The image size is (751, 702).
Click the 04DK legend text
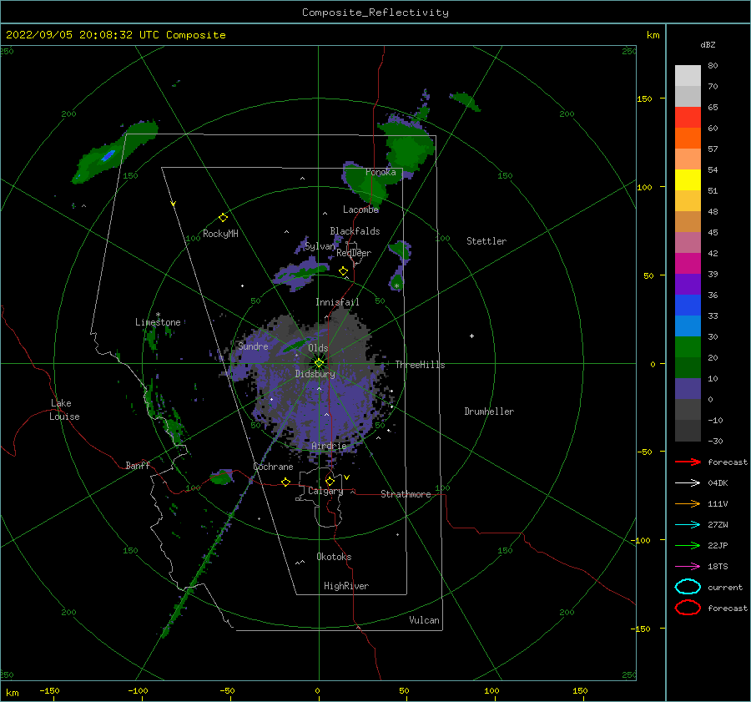pos(718,483)
